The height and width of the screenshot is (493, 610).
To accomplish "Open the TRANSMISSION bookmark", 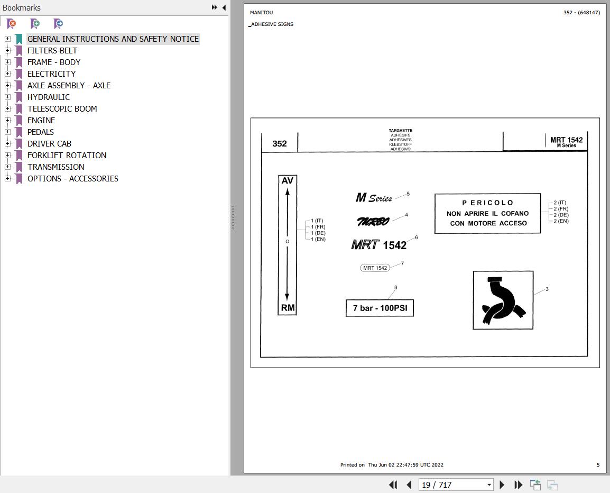I will (56, 167).
